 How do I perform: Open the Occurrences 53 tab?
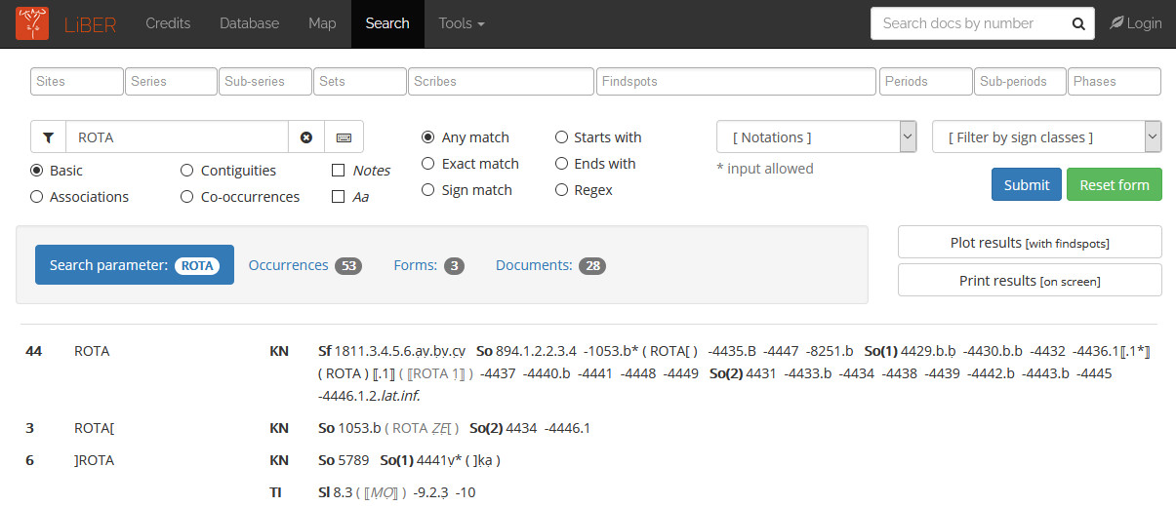tap(305, 265)
